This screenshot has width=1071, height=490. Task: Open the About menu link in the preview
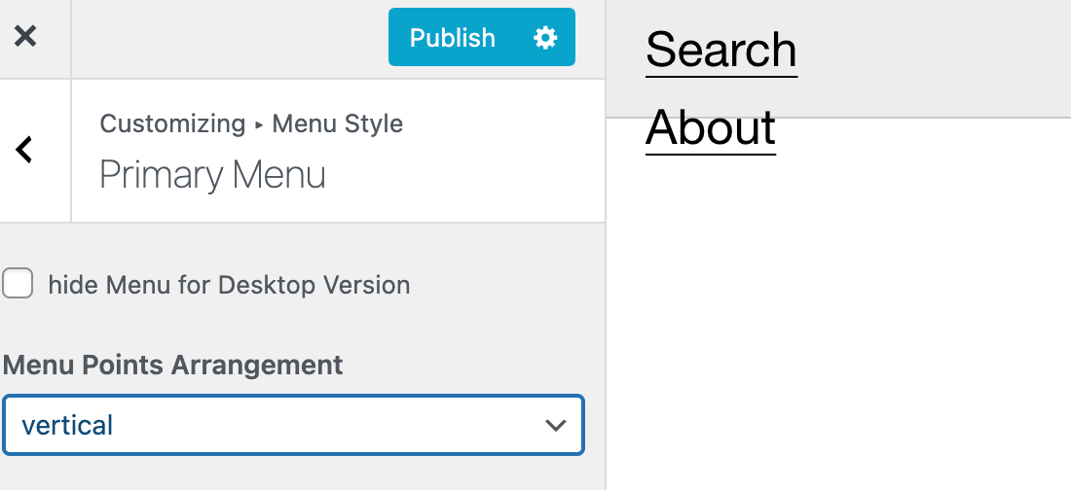(711, 127)
